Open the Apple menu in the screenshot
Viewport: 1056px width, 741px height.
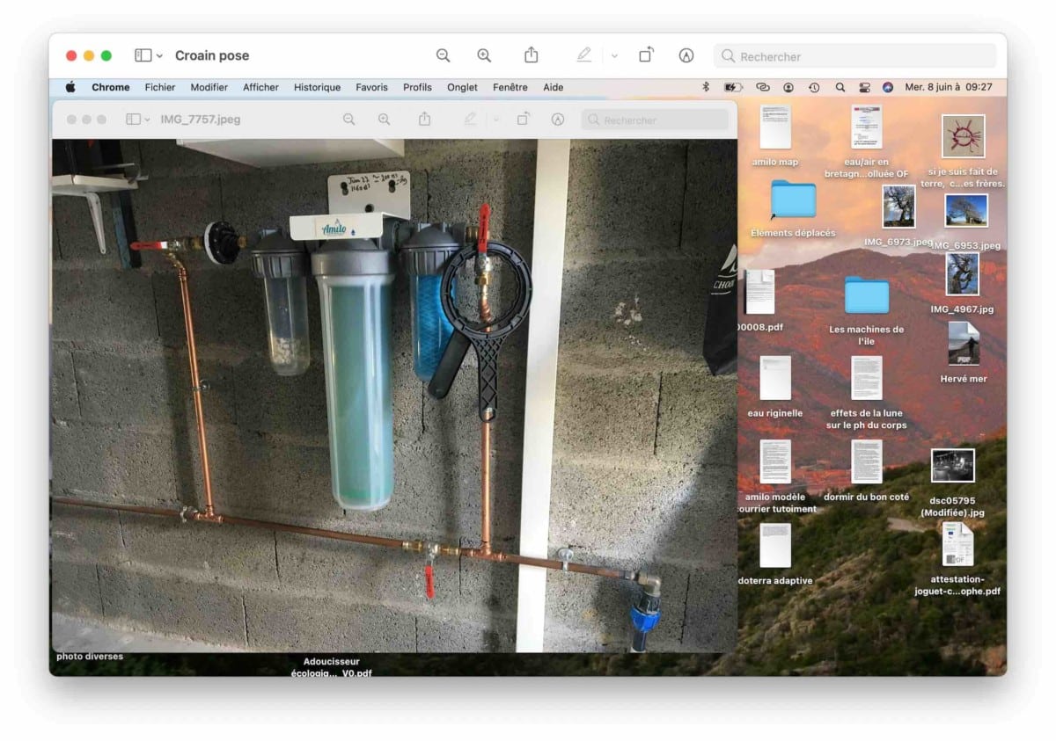(x=70, y=87)
